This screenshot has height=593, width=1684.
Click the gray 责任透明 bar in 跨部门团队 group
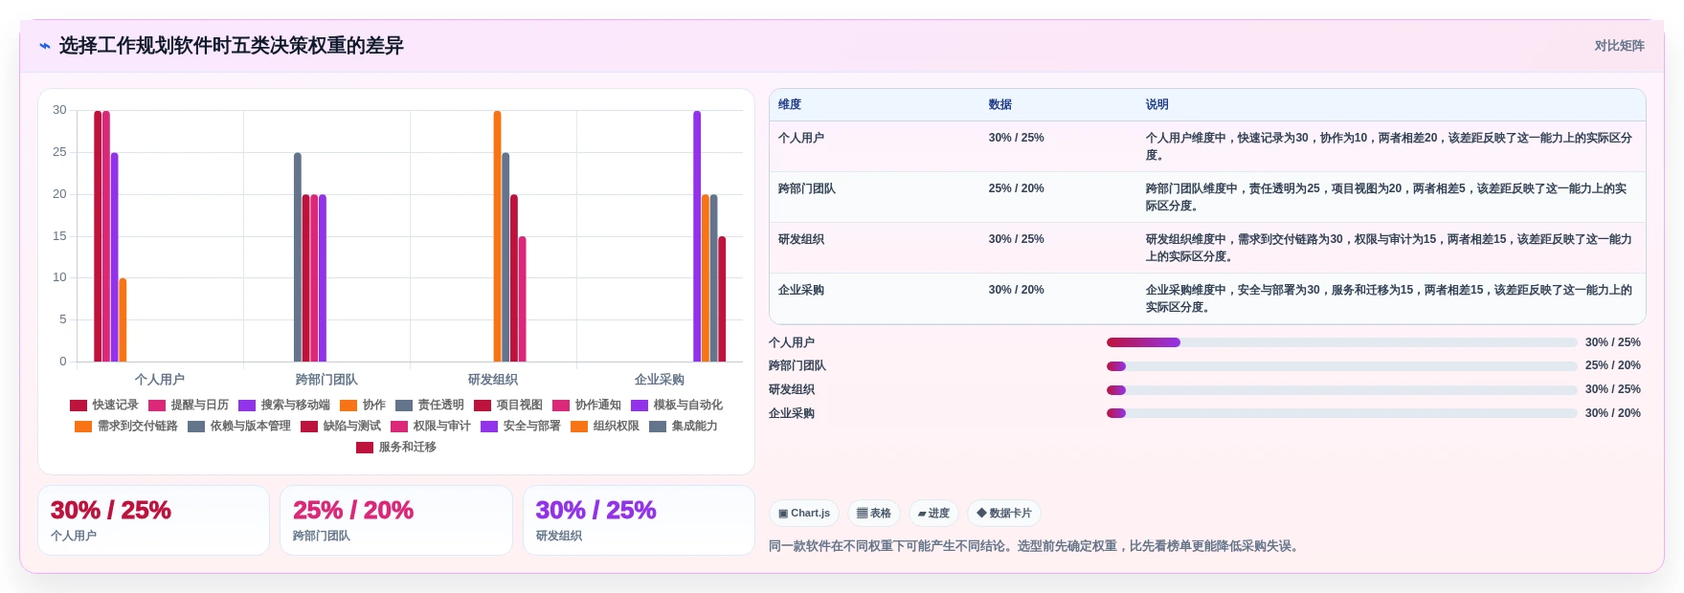pos(298,257)
